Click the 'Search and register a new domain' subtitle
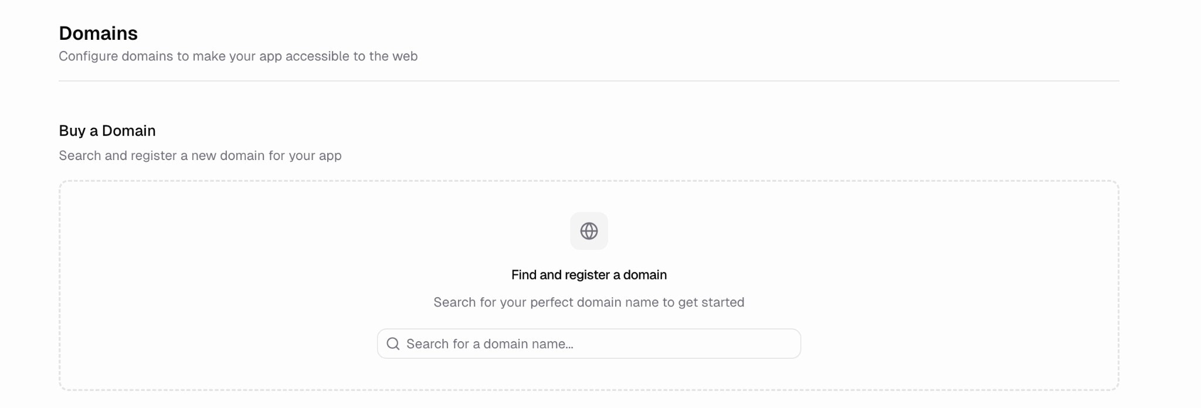Screen dimensions: 1201x408 tap(199, 155)
